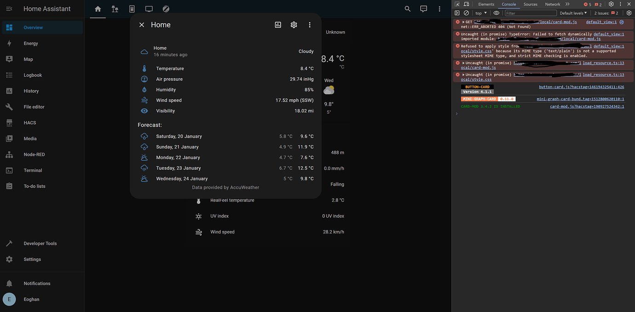Image resolution: width=635 pixels, height=312 pixels.
Task: Open HACS from the sidebar
Action: click(x=29, y=122)
